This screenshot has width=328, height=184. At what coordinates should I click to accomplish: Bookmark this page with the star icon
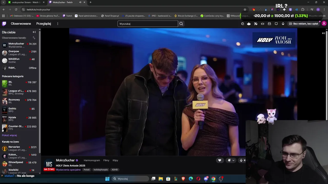point(245,9)
